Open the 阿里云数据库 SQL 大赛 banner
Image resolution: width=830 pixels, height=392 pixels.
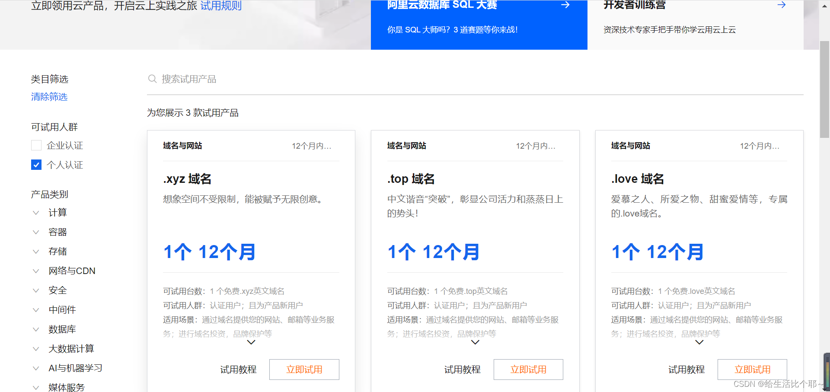[x=479, y=25]
